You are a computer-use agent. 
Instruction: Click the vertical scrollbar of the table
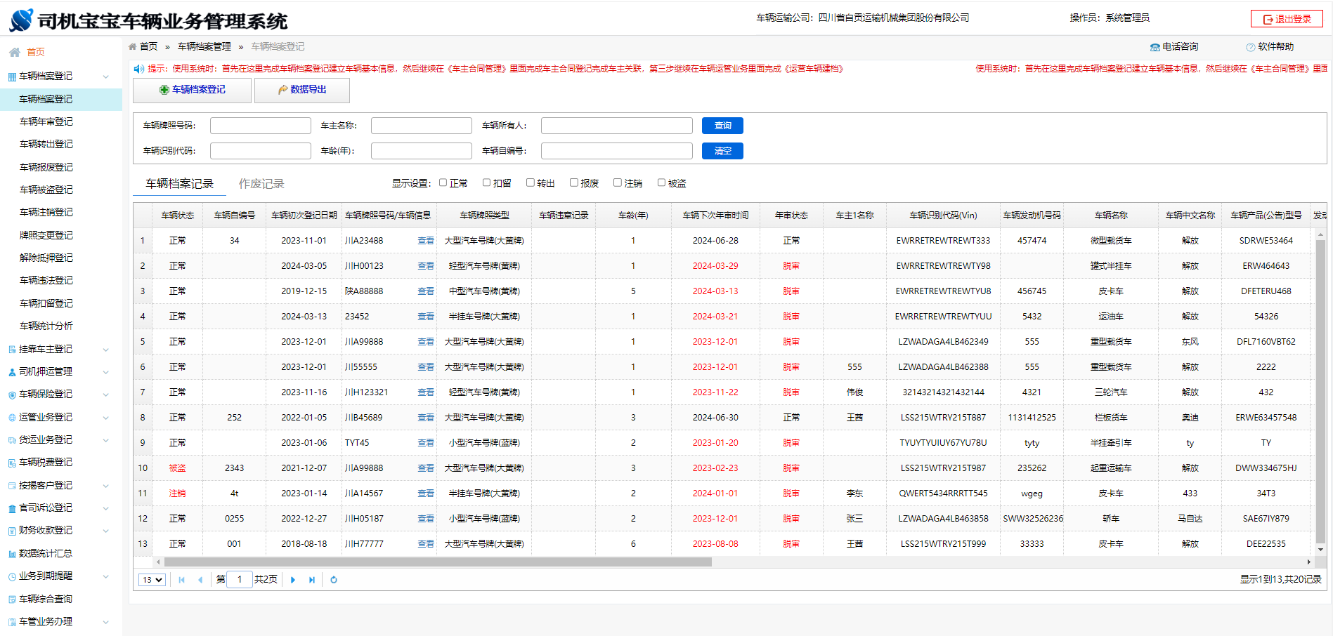[1320, 392]
